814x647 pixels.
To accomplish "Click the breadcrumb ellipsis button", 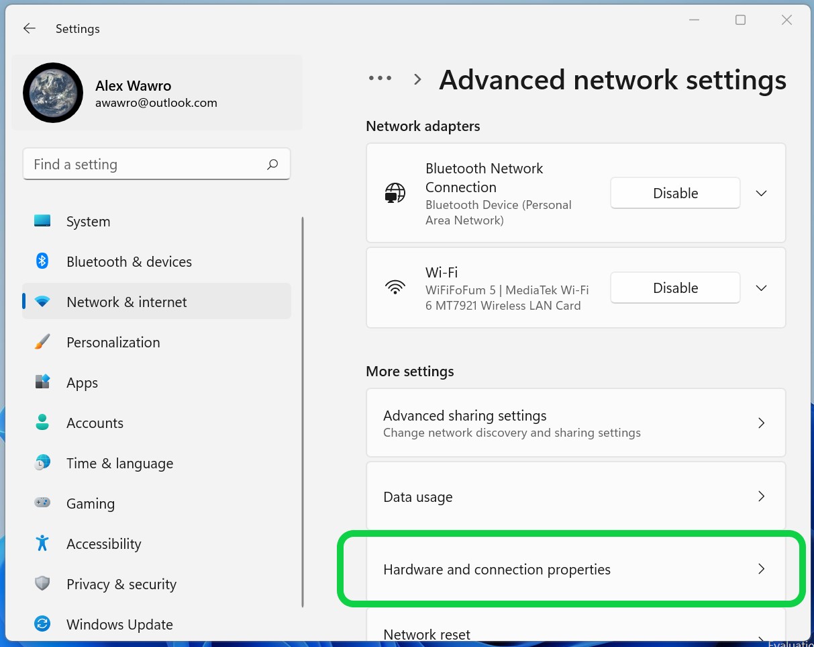I will 380,79.
